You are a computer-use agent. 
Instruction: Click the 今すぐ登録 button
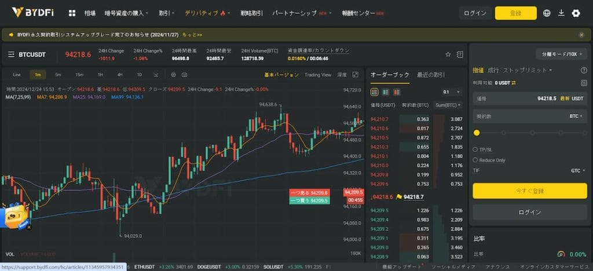[x=529, y=191]
